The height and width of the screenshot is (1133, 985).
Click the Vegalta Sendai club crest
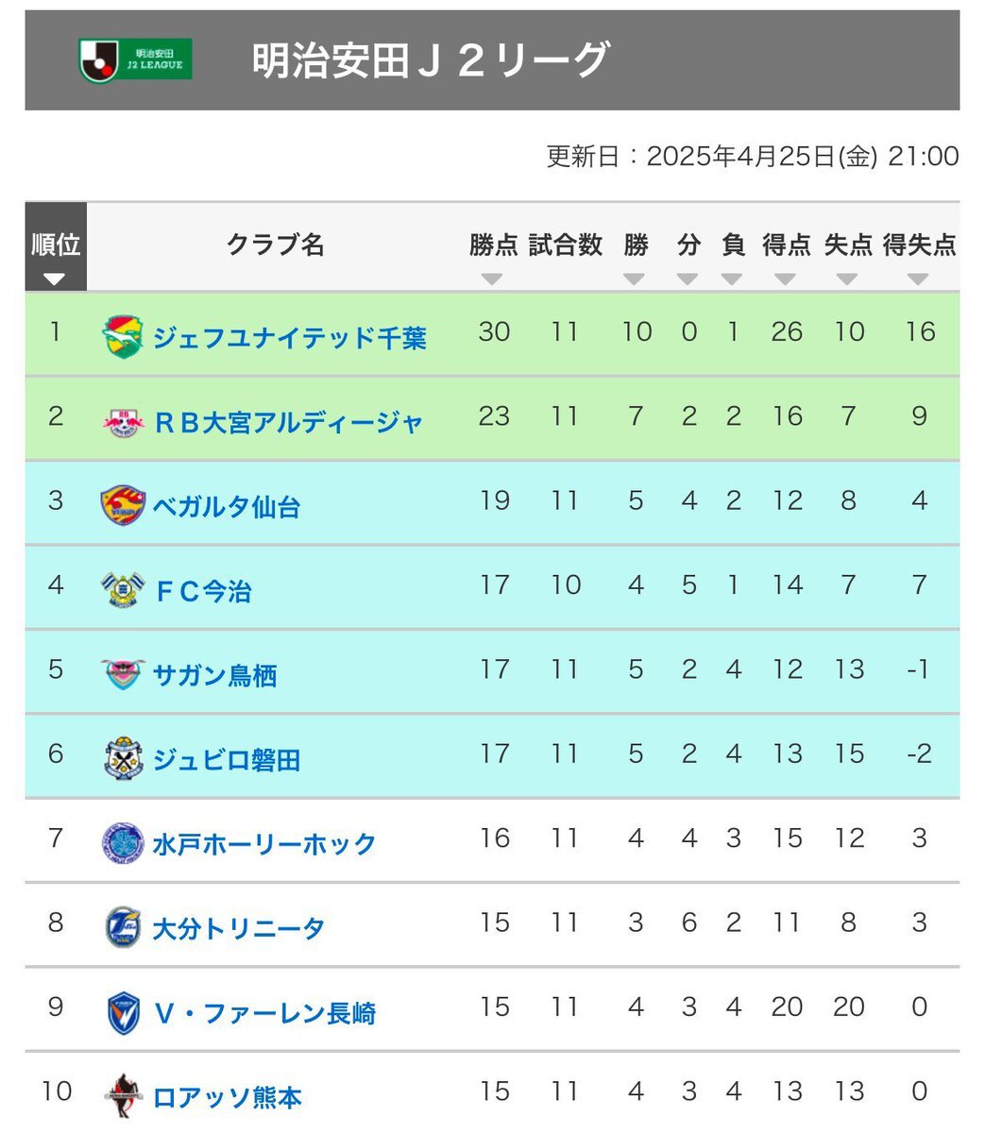(123, 506)
